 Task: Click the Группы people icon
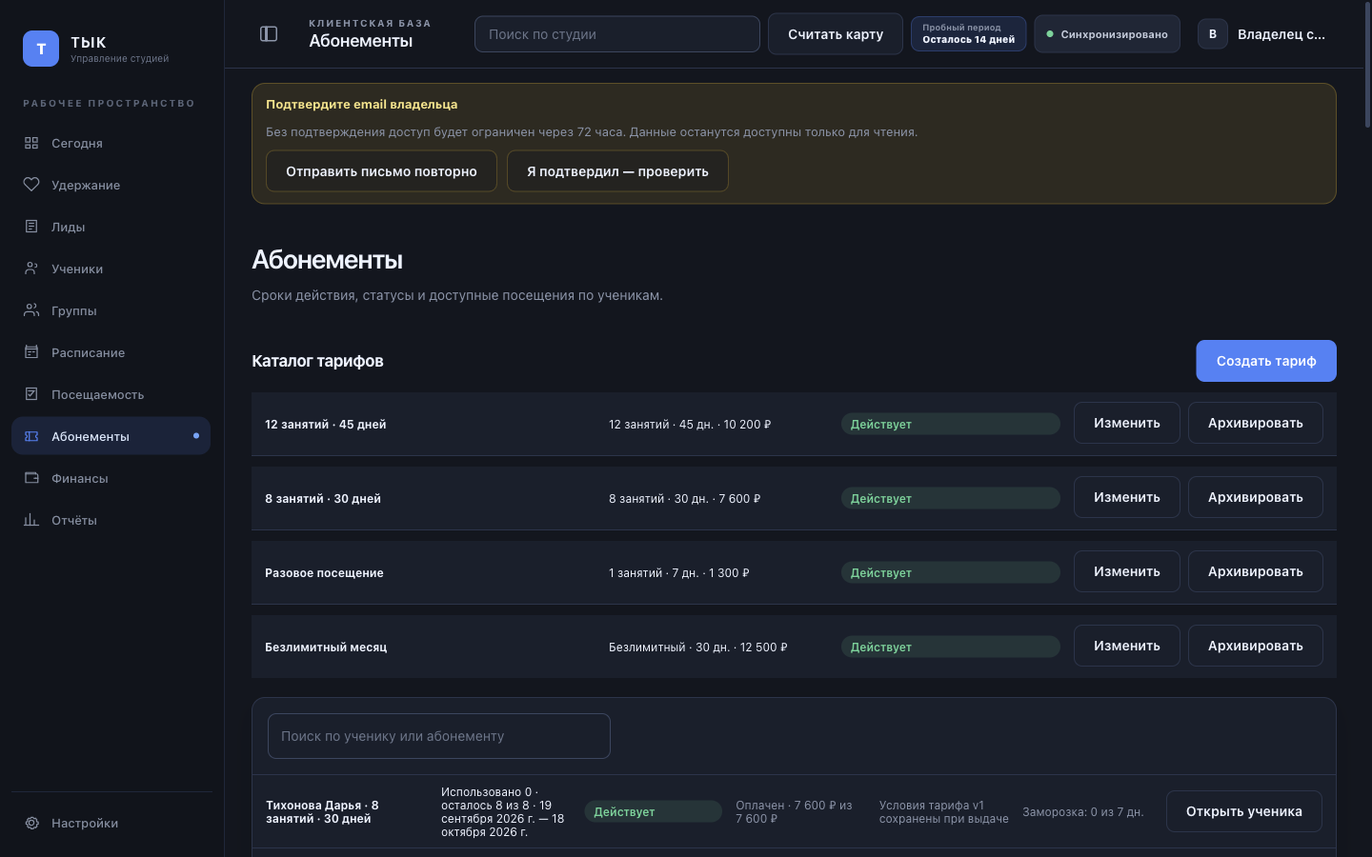pos(31,310)
